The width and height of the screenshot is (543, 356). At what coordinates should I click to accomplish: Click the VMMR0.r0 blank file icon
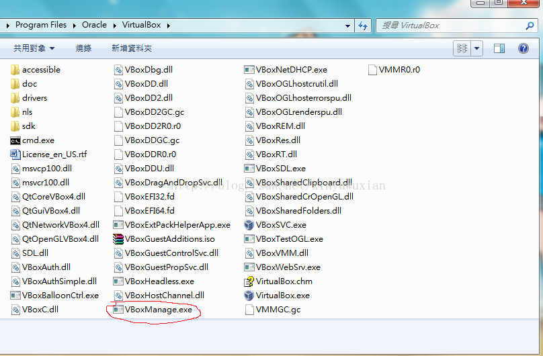click(x=372, y=70)
